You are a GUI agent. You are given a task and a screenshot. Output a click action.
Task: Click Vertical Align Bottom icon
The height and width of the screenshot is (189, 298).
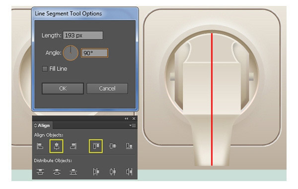pyautogui.click(x=129, y=146)
